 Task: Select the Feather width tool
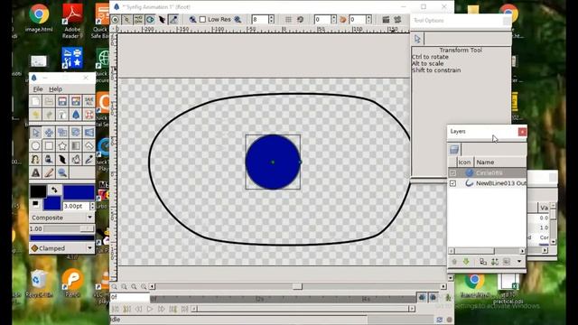[62, 159]
